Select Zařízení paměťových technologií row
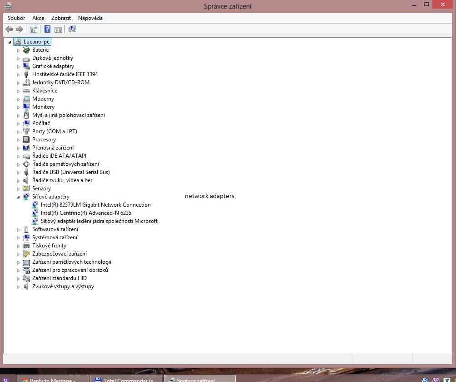The height and width of the screenshot is (382, 456). point(72,262)
